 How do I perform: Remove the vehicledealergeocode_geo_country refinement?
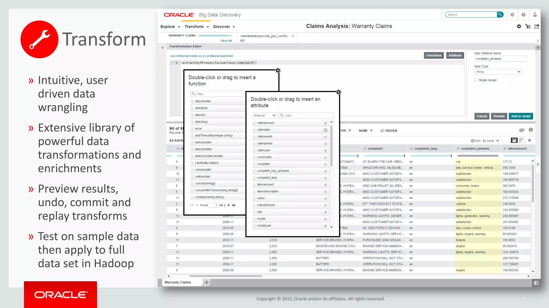point(293,36)
